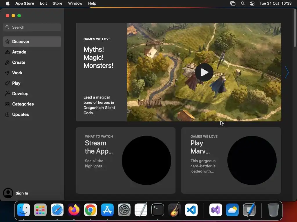The height and width of the screenshot is (222, 297).
Task: Open the Discover section star icon
Action: point(7,42)
